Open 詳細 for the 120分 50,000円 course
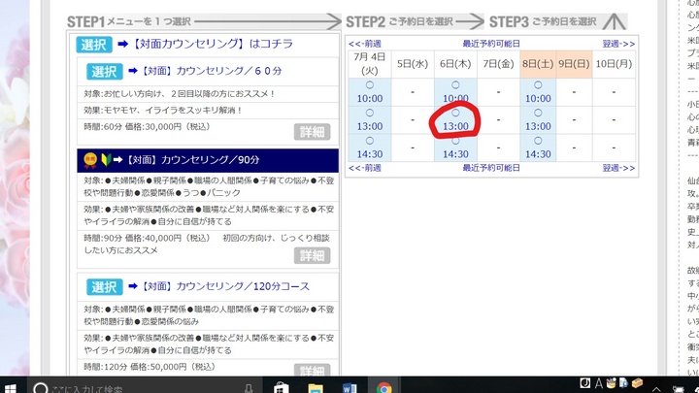Screen dimensions: 699x393 [312, 370]
